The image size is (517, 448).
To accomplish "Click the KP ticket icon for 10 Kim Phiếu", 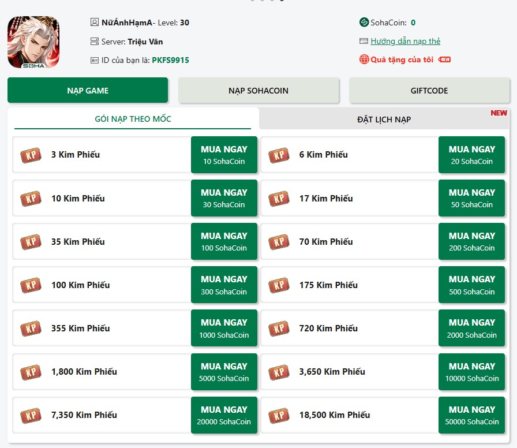I will pos(31,198).
